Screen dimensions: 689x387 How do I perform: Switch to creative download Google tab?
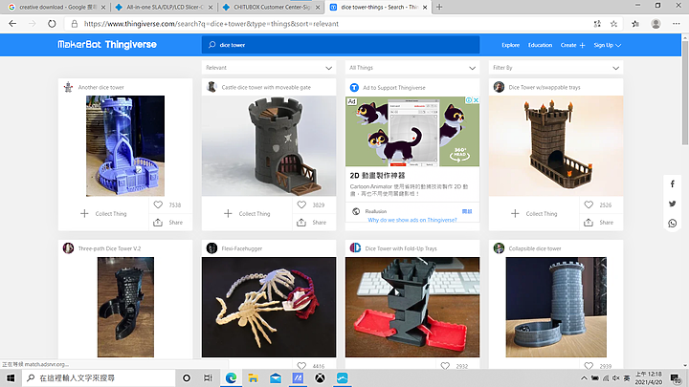[x=57, y=7]
